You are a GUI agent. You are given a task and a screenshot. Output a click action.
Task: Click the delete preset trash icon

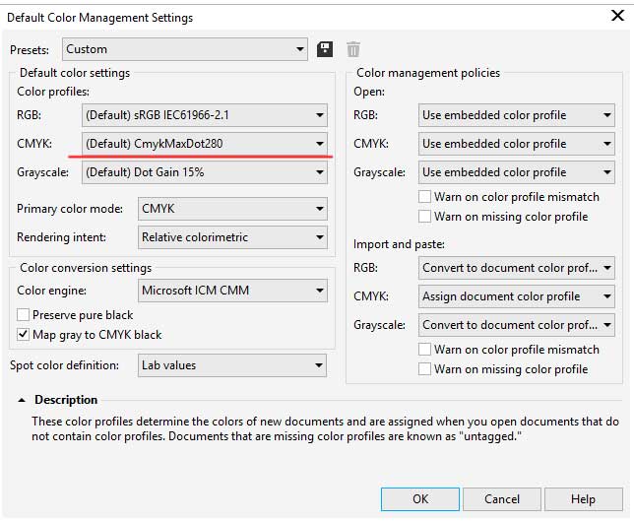(x=353, y=49)
